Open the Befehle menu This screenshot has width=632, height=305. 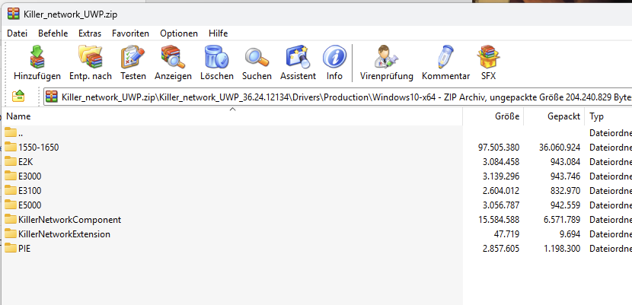(53, 33)
